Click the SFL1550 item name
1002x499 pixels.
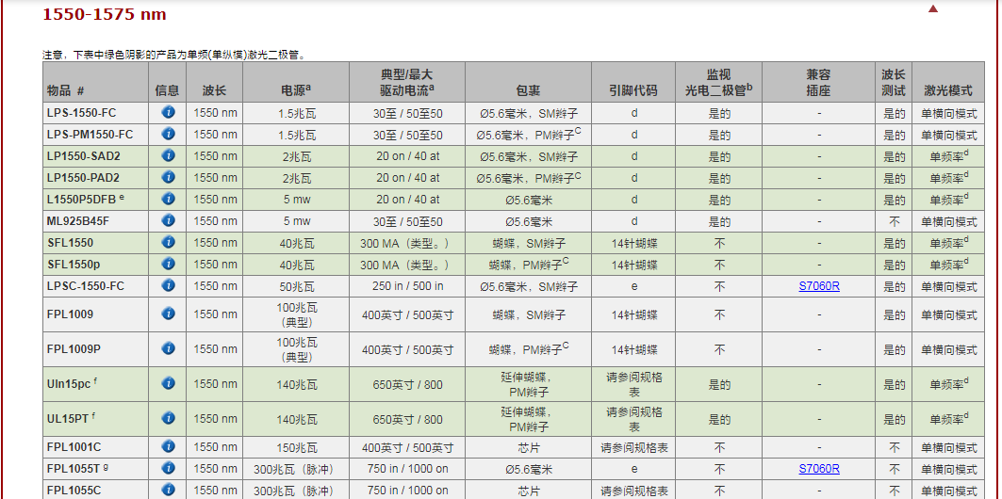point(71,243)
